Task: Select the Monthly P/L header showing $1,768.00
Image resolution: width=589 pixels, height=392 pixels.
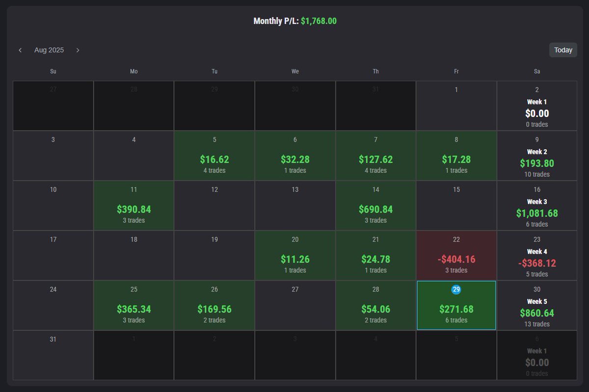Action: pos(294,21)
